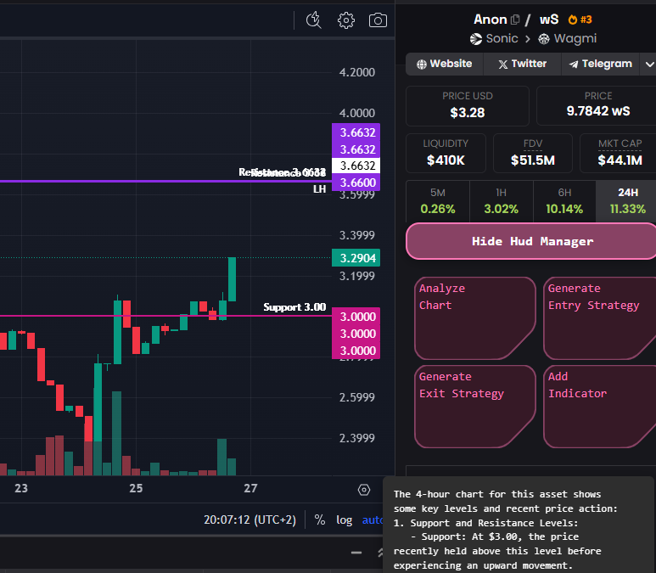Open the token Telegram link
The image size is (656, 573).
[x=600, y=64]
